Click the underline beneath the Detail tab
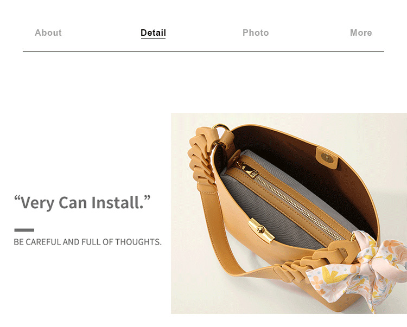Screen dimensions: 407x327 point(153,38)
